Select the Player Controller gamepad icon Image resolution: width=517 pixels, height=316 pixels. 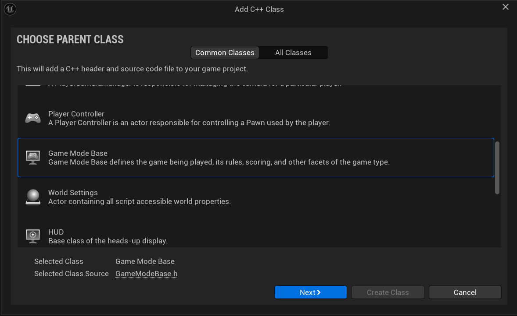[x=33, y=118]
